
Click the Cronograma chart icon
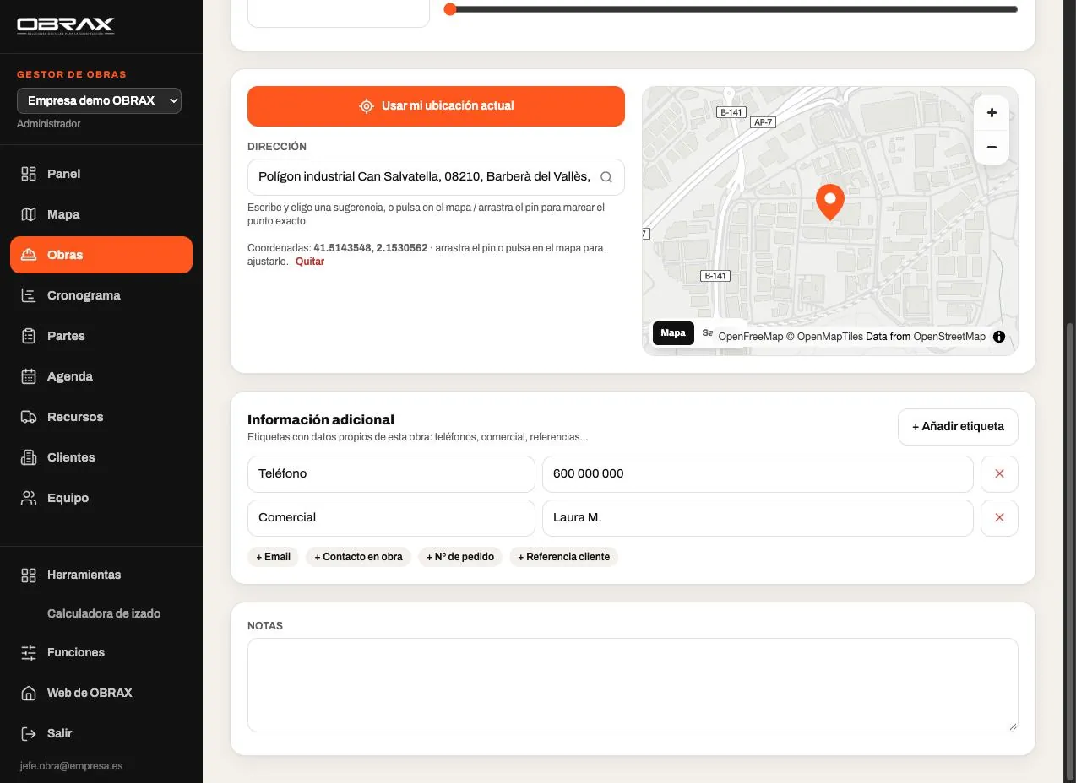click(x=29, y=295)
